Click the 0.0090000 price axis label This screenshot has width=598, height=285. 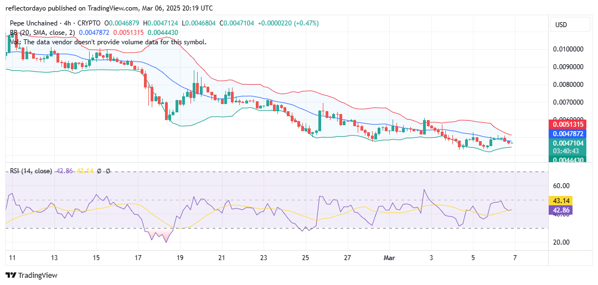(x=567, y=67)
